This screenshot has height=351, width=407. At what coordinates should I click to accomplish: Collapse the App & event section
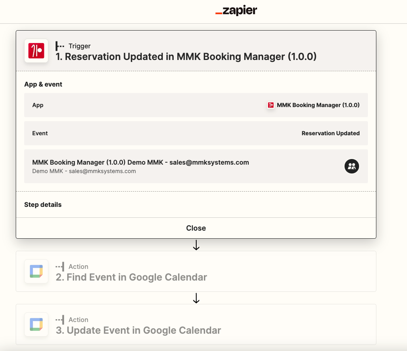[x=43, y=84]
